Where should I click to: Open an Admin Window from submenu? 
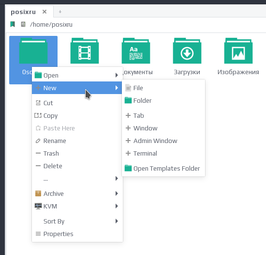pos(163,141)
